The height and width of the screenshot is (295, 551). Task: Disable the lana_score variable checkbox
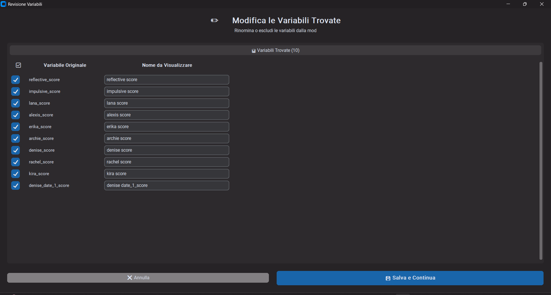(x=15, y=103)
